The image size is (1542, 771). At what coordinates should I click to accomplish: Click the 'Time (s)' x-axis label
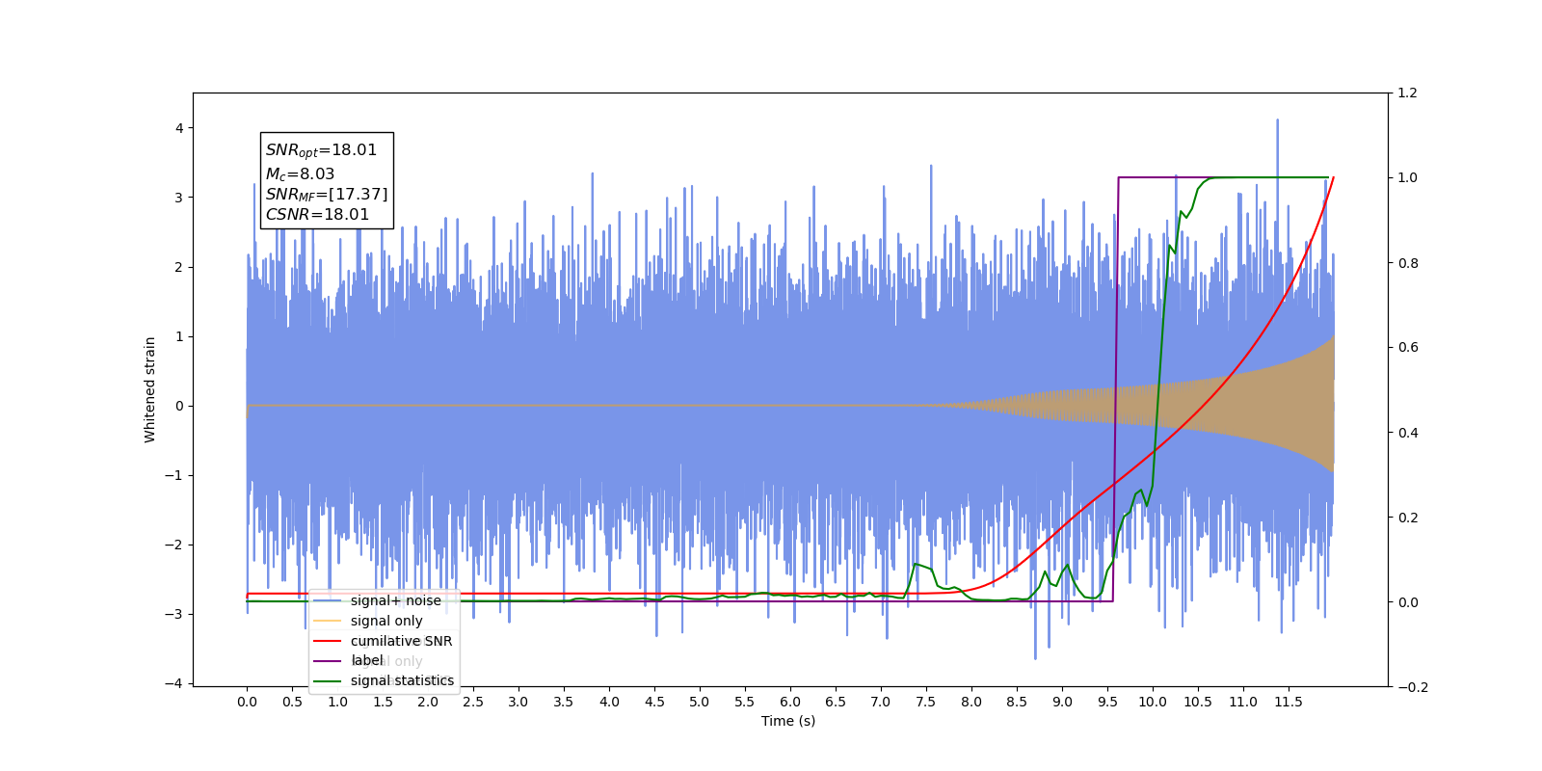coord(788,721)
